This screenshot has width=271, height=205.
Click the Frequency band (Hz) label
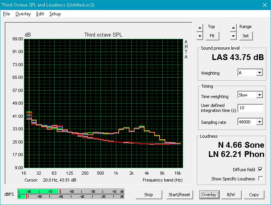[x=162, y=180]
